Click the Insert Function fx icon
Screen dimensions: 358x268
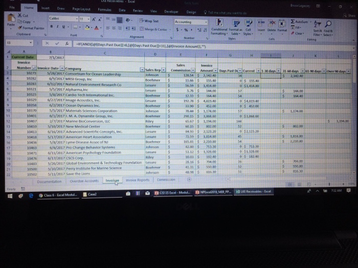(x=67, y=43)
